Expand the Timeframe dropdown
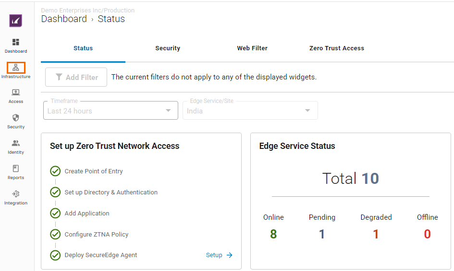454x271 pixels. pyautogui.click(x=110, y=111)
